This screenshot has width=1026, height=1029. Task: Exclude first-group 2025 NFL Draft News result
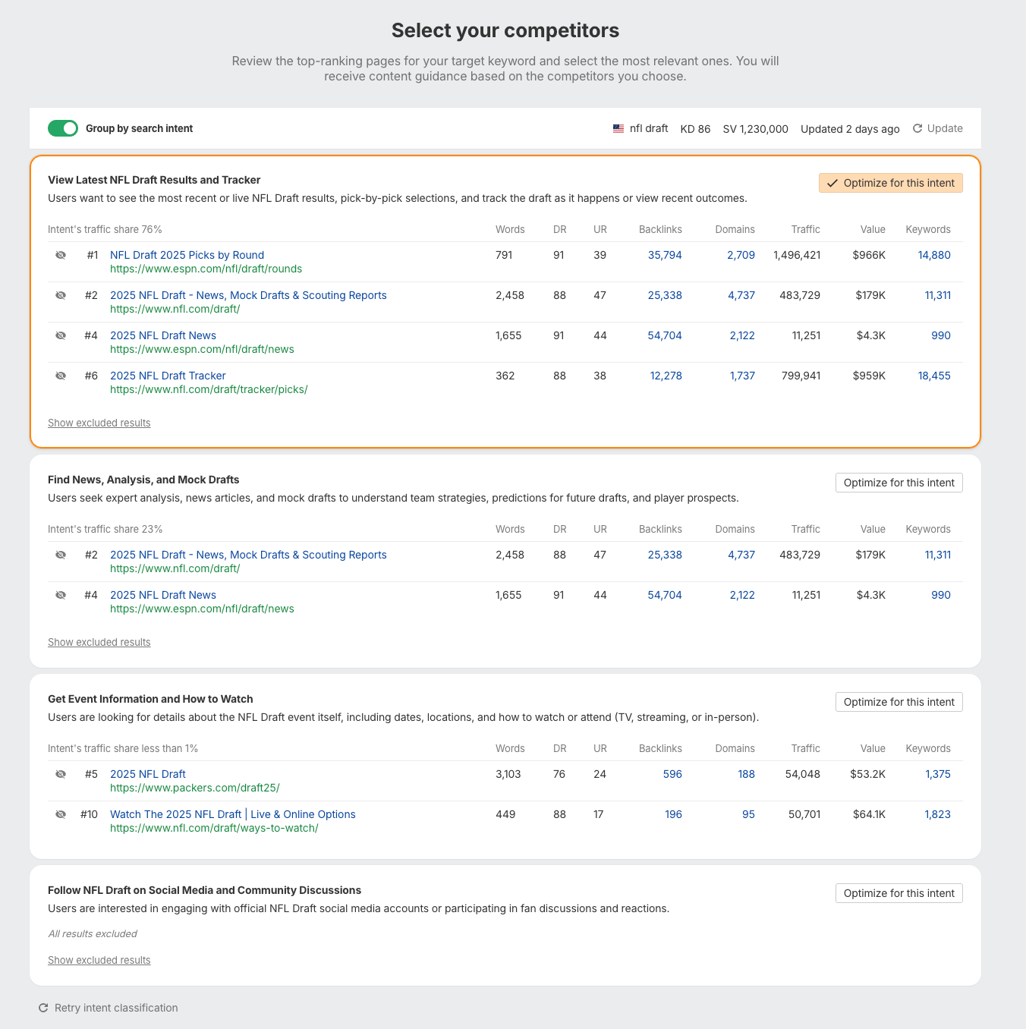61,335
